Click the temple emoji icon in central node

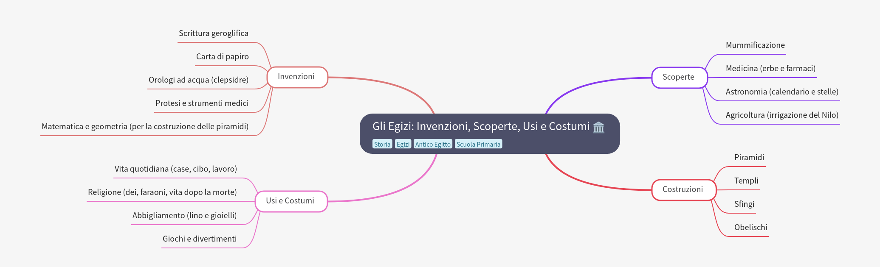[x=598, y=127]
